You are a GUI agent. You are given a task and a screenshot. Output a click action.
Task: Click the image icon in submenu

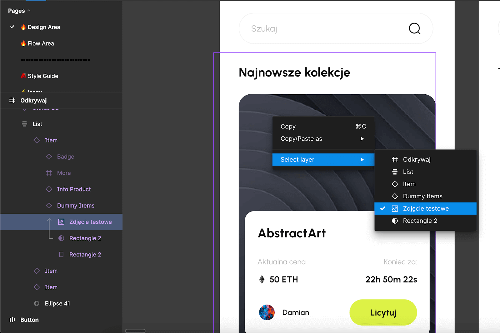click(x=395, y=208)
